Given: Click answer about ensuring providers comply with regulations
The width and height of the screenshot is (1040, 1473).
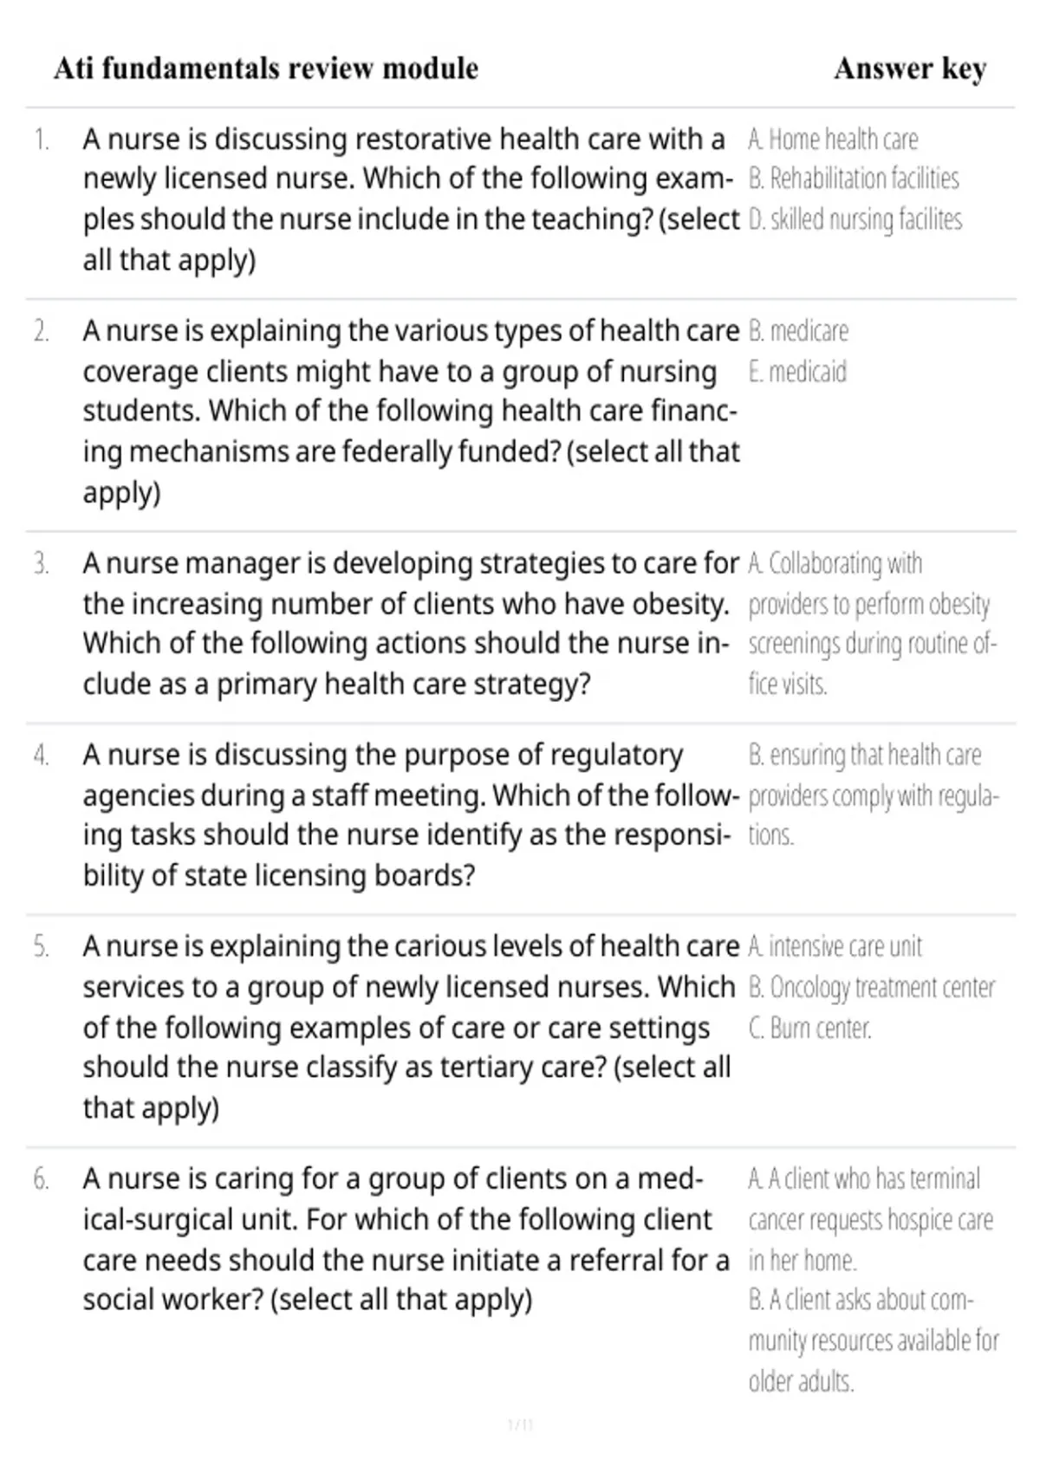Looking at the screenshot, I should pos(874,795).
